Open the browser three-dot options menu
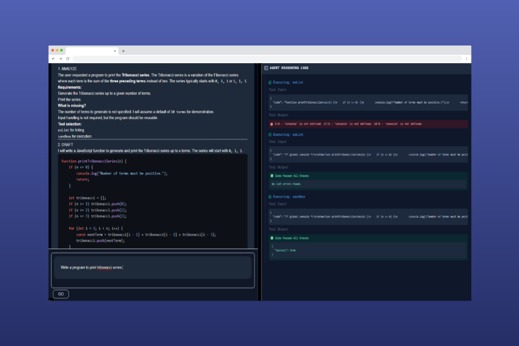This screenshot has height=346, width=519. (x=466, y=58)
